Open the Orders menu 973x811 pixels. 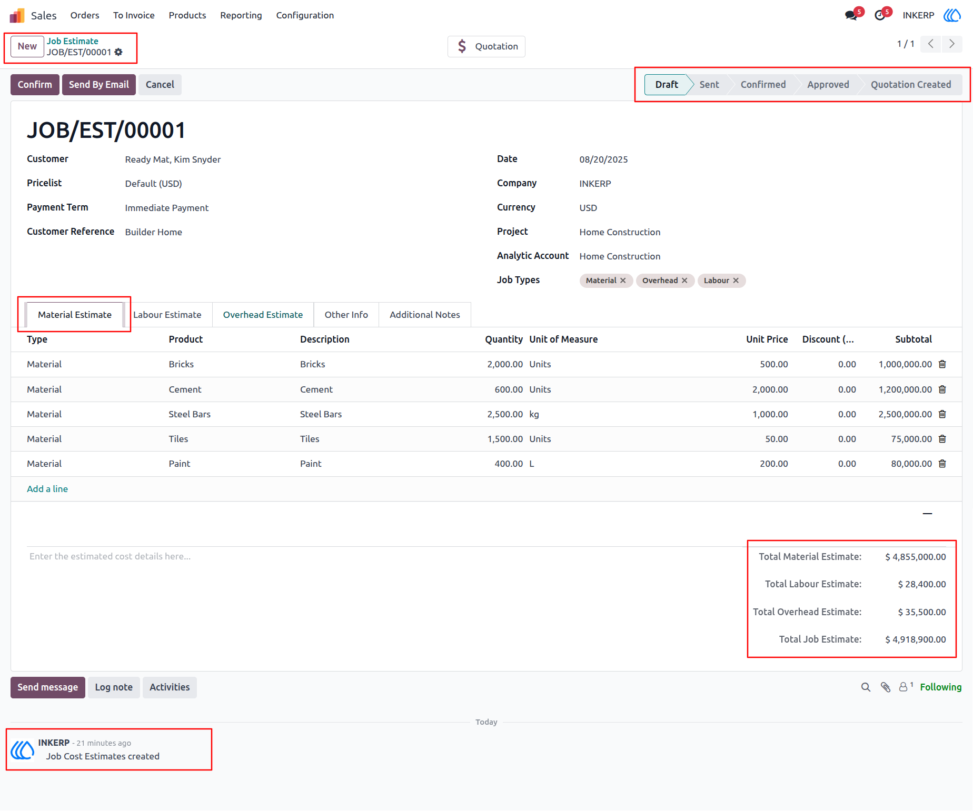pyautogui.click(x=85, y=15)
